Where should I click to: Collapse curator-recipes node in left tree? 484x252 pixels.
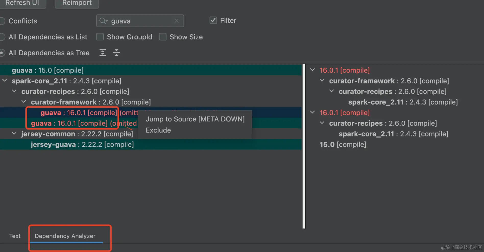14,91
